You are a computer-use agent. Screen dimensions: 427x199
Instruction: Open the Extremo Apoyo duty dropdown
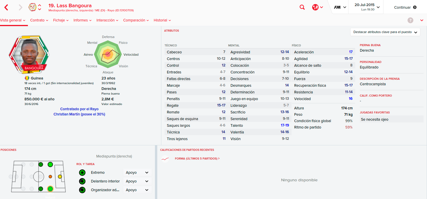[x=137, y=173]
